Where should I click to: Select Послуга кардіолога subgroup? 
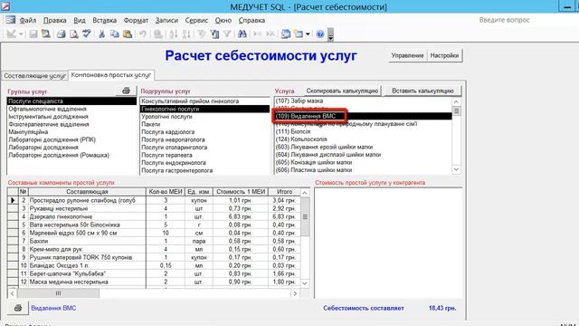point(205,132)
